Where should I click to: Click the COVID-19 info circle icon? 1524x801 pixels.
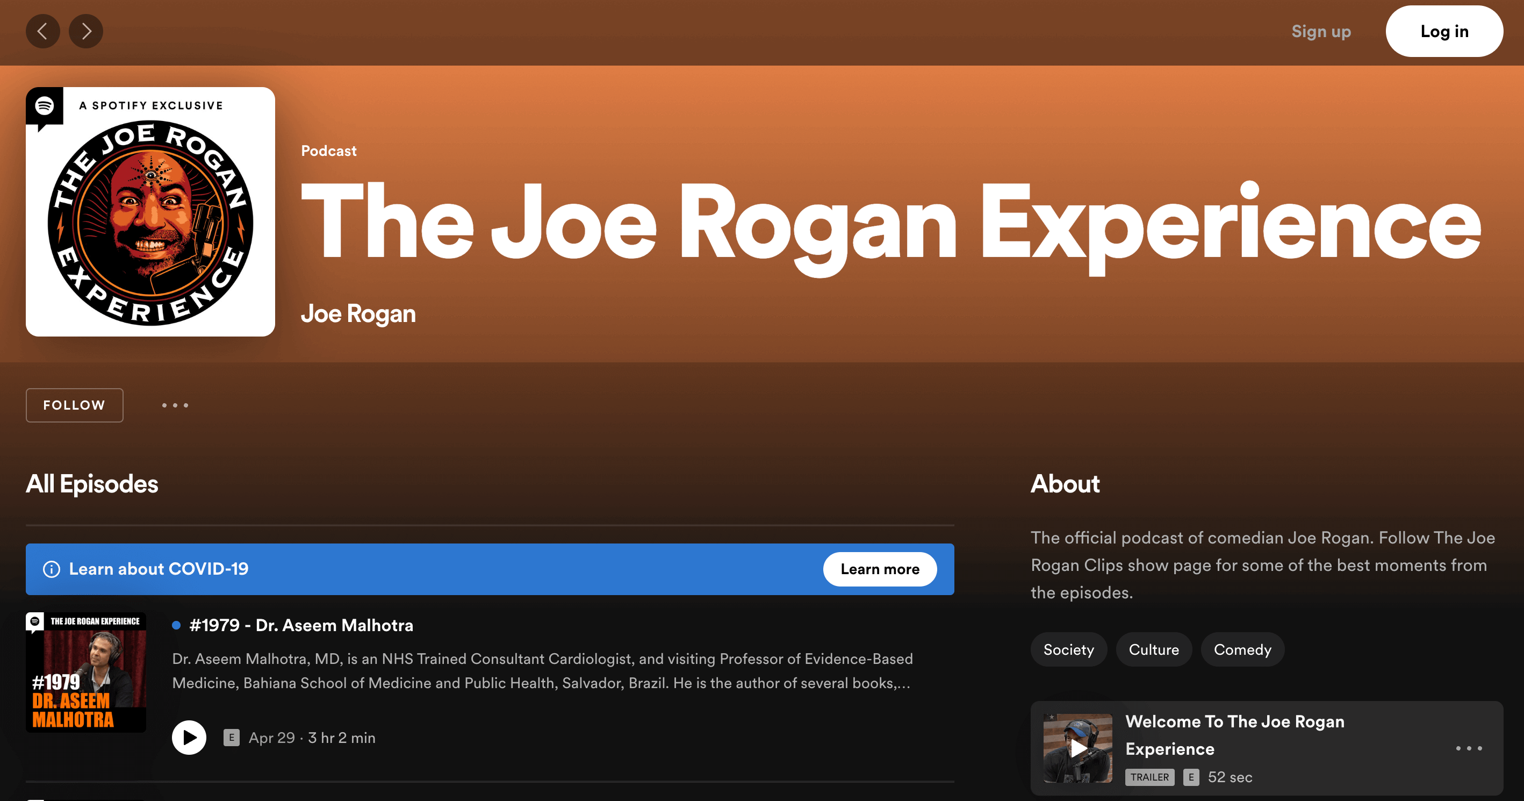[x=52, y=569]
